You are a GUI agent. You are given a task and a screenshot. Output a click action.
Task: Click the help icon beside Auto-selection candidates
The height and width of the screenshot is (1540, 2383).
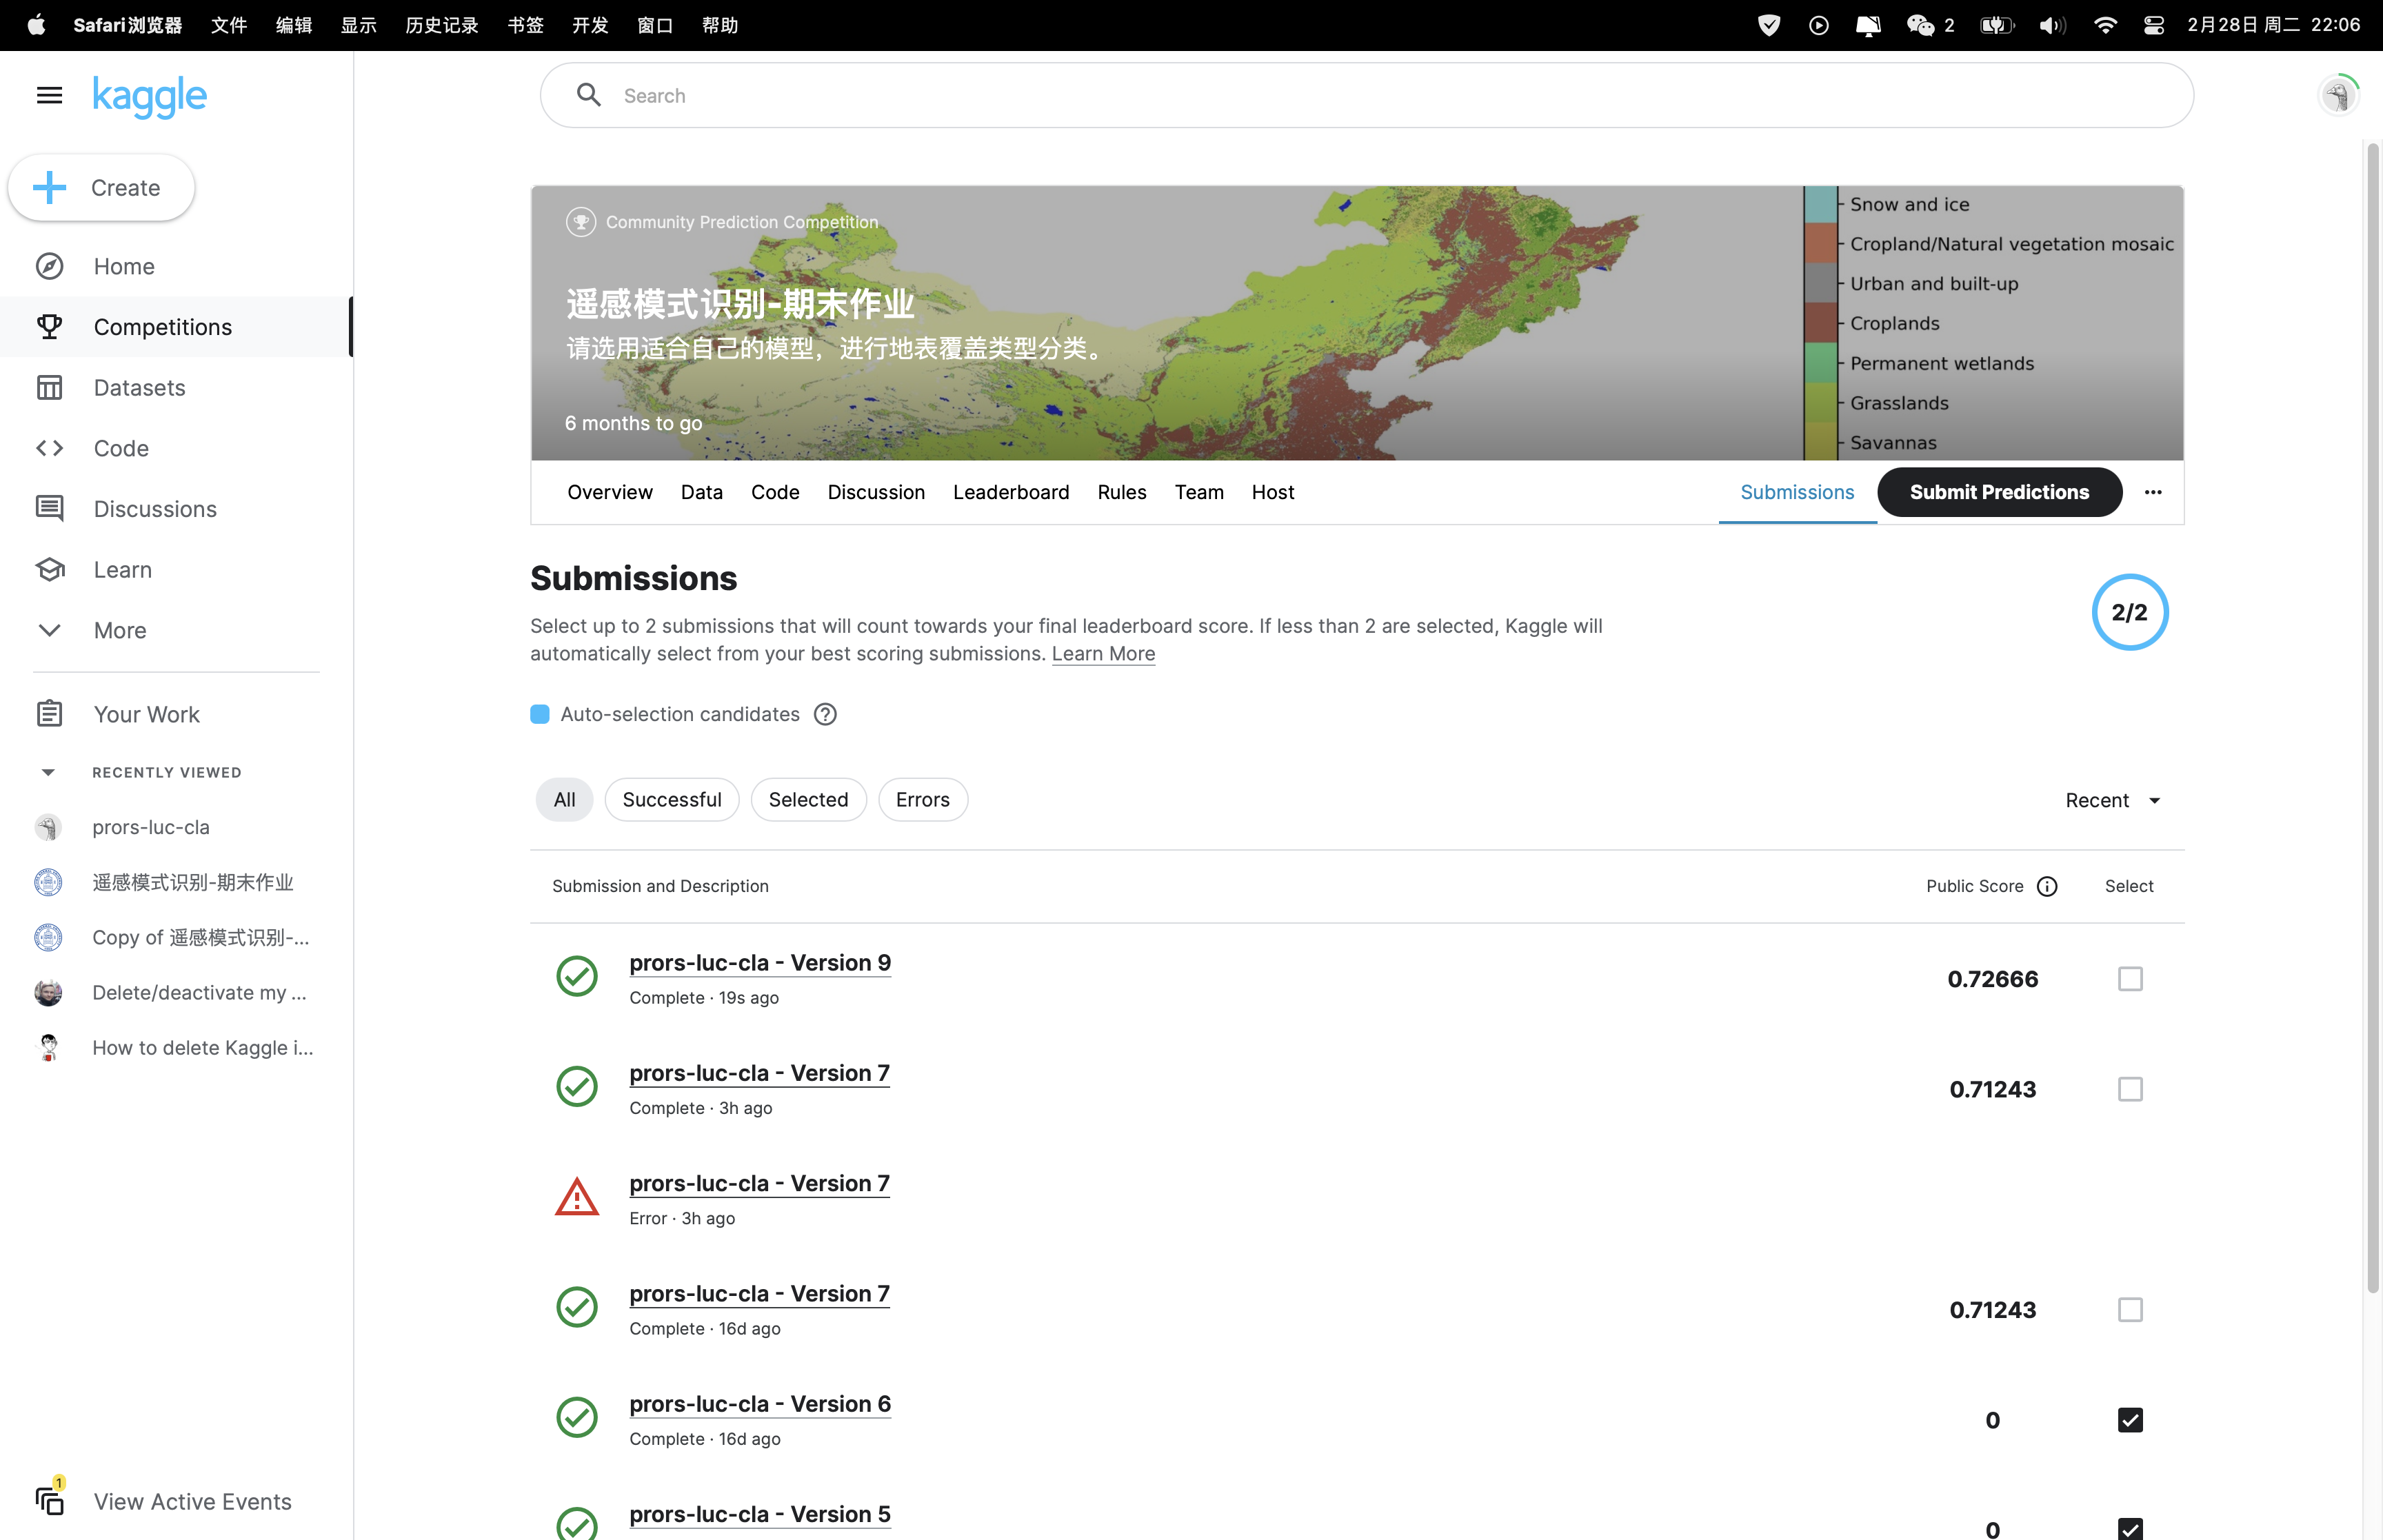click(x=825, y=714)
